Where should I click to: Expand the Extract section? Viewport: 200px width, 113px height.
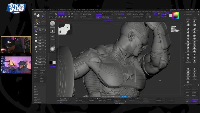click(36, 101)
